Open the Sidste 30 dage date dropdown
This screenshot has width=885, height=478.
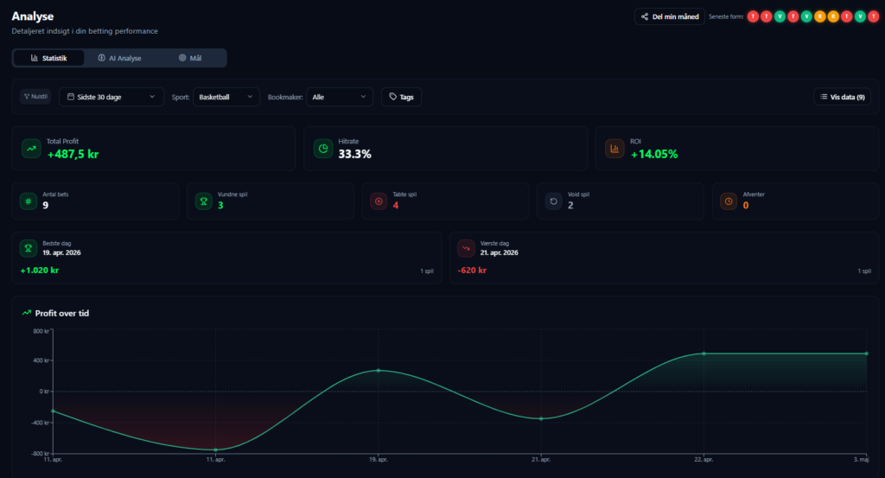[111, 97]
